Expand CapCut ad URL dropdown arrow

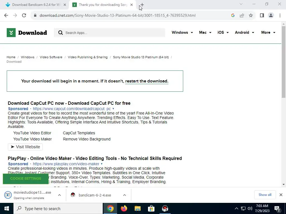113,109
